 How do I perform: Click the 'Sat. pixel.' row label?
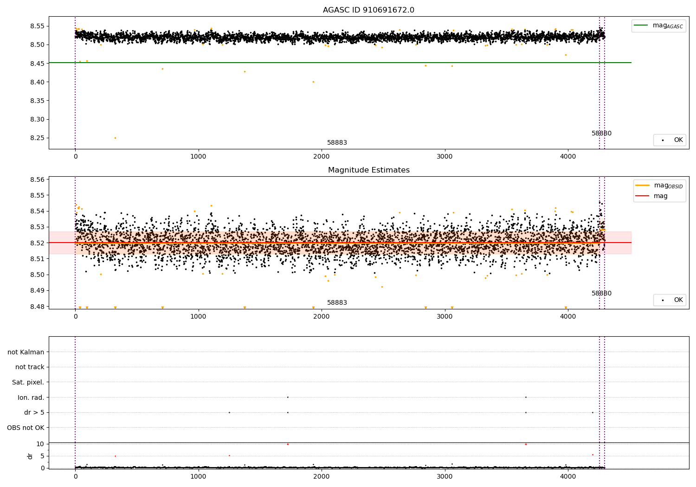28,382
